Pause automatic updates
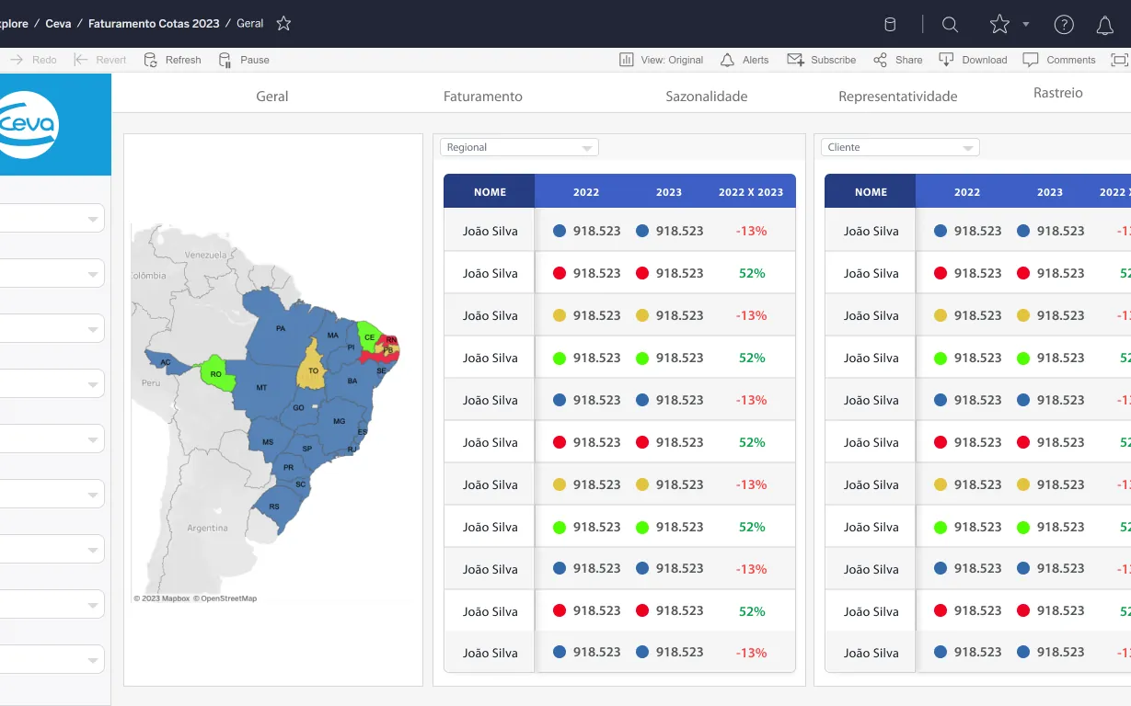 (244, 60)
